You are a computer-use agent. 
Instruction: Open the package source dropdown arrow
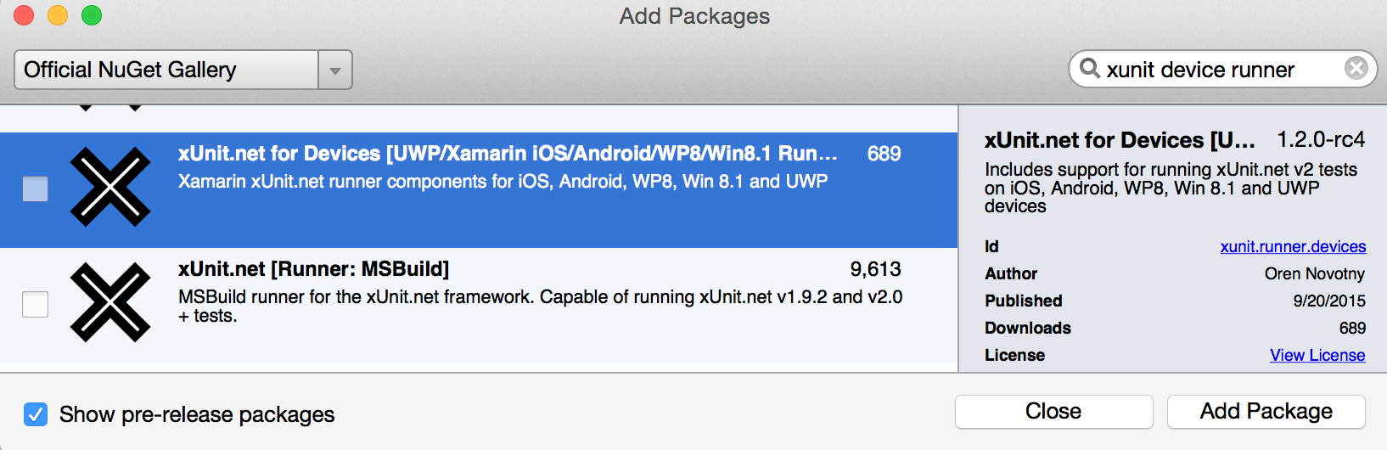pyautogui.click(x=335, y=70)
